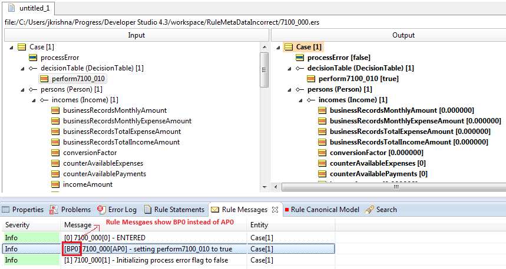Select conversionFactor in the Input tree

90,153
